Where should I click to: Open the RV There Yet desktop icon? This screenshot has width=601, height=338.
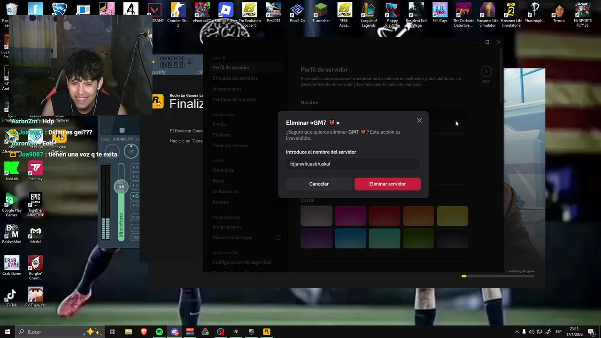tap(36, 298)
